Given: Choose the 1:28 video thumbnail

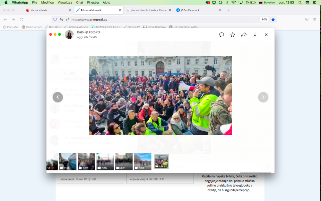Looking at the screenshot, I should coord(143,161).
